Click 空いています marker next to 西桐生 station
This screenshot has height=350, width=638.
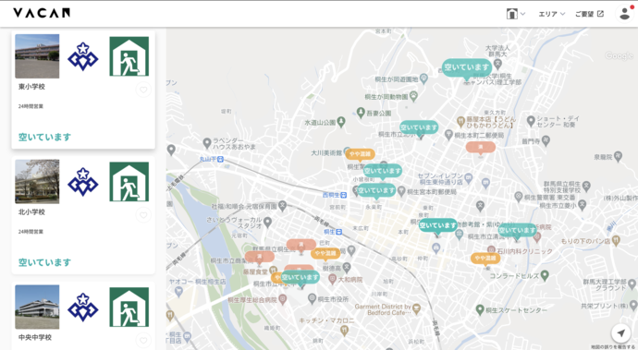(x=376, y=190)
